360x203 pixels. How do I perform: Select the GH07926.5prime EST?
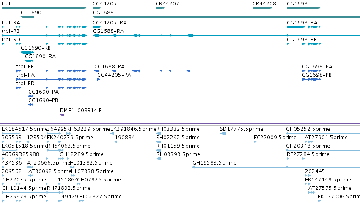pyautogui.click(x=79, y=184)
